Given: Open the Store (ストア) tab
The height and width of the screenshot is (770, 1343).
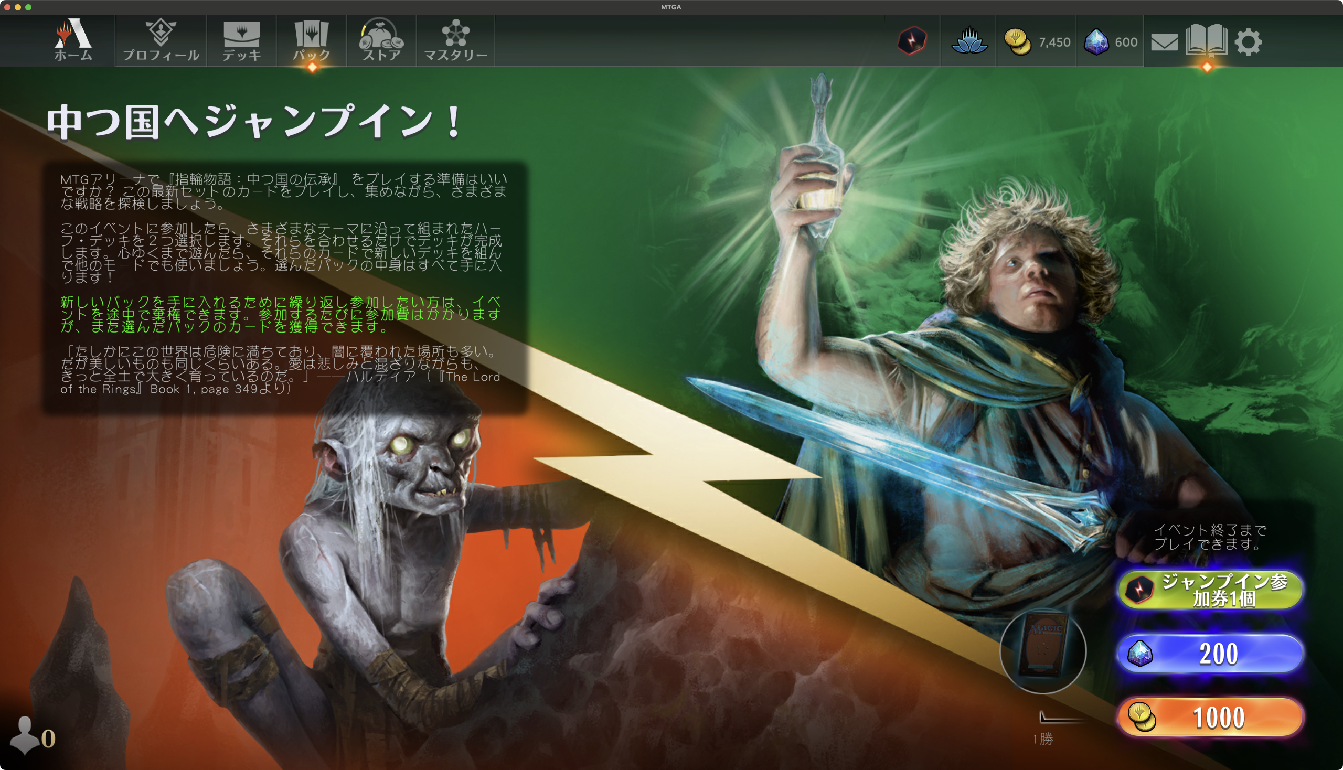Looking at the screenshot, I should point(381,40).
